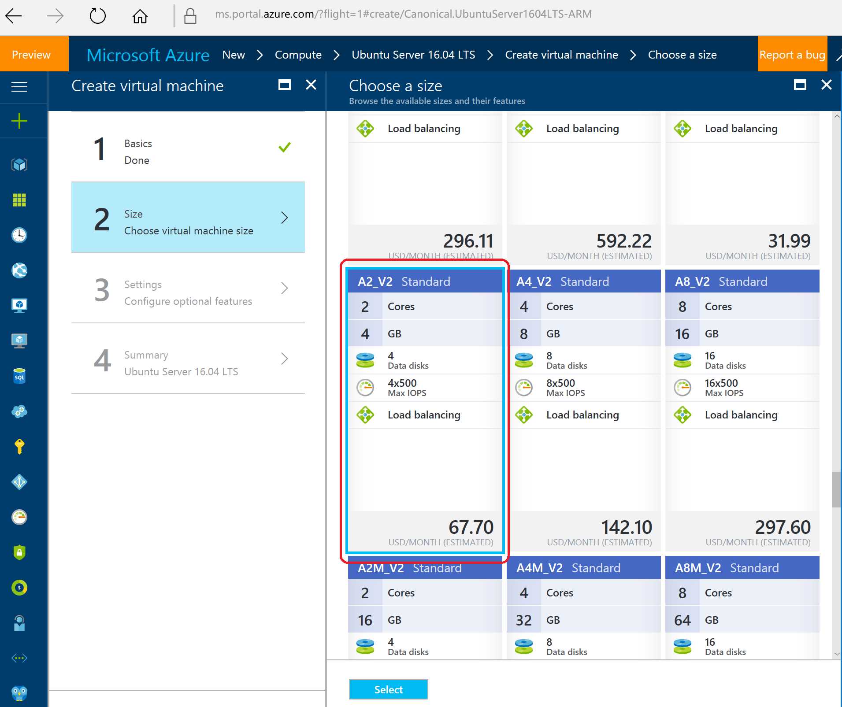Open the clock Recent sidebar icon
Screen dimensions: 842x707
(19, 235)
